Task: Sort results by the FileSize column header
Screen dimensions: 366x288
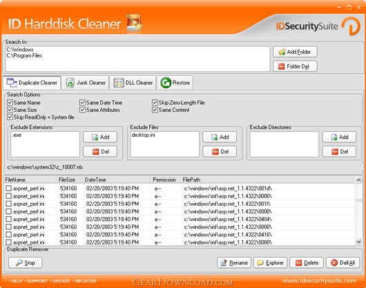Action: click(67, 180)
